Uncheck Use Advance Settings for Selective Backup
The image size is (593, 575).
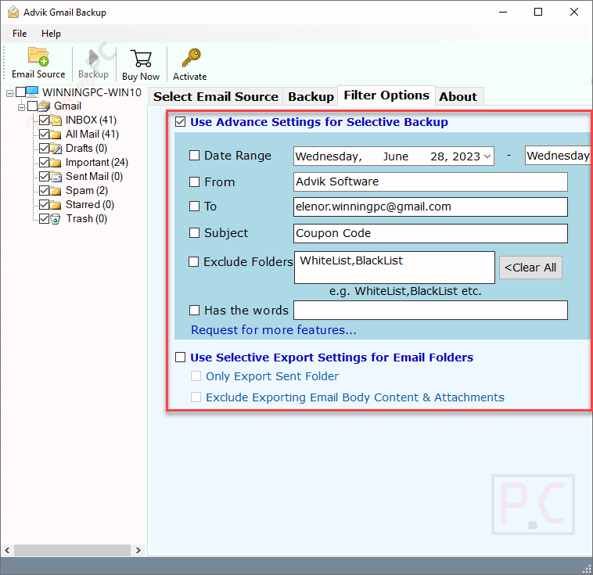pyautogui.click(x=181, y=122)
